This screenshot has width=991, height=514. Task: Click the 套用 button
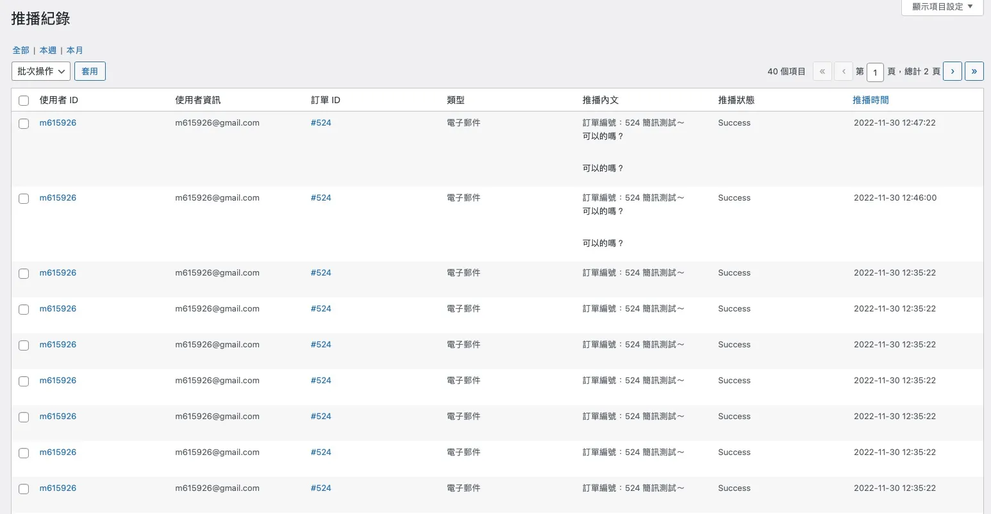(90, 71)
